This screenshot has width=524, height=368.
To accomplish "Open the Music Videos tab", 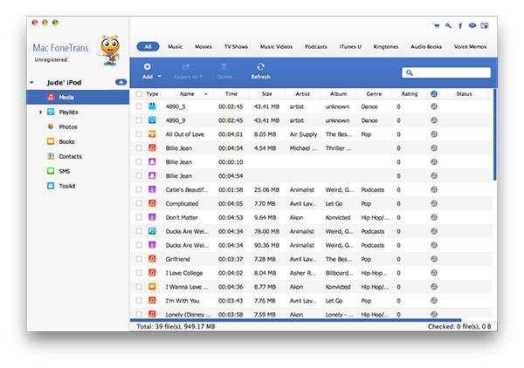I will pyautogui.click(x=276, y=47).
